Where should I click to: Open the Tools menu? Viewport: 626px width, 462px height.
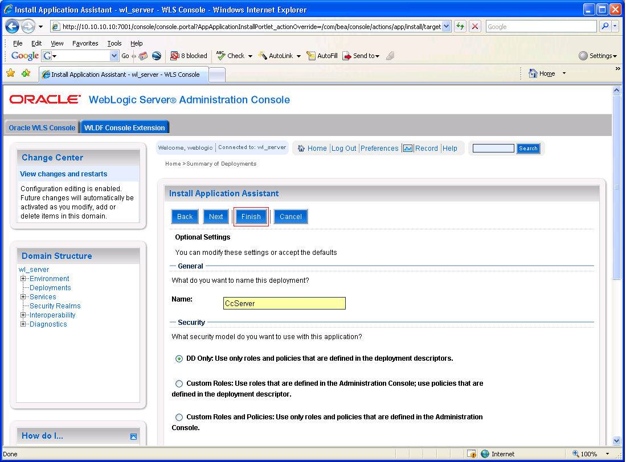[x=114, y=43]
